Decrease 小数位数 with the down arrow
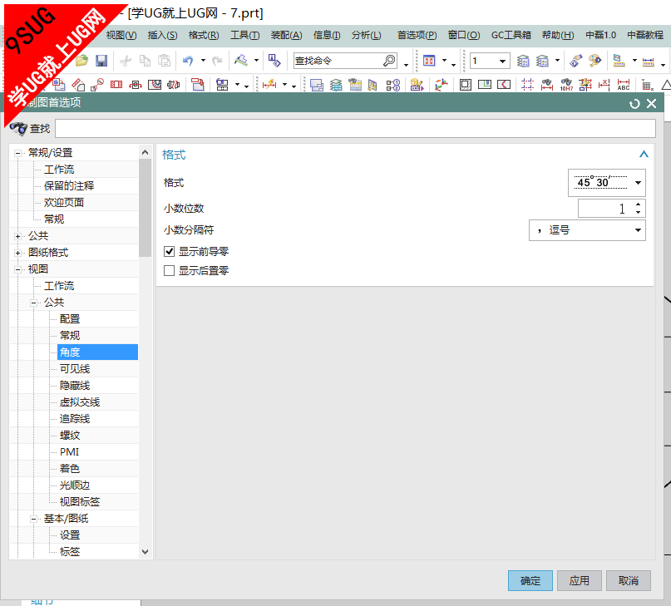This screenshot has height=606, width=671. 638,212
